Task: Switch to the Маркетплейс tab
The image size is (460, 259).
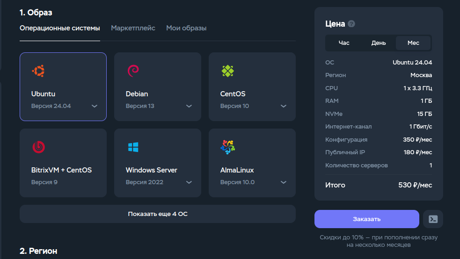Action: tap(133, 28)
